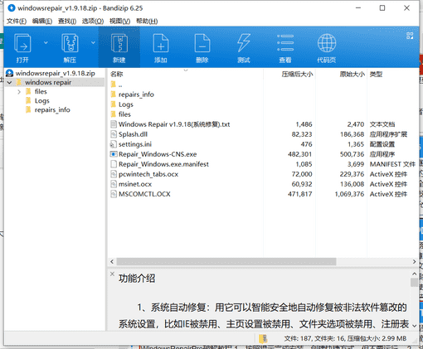Click the Open (打开) toolbar icon

pyautogui.click(x=22, y=43)
